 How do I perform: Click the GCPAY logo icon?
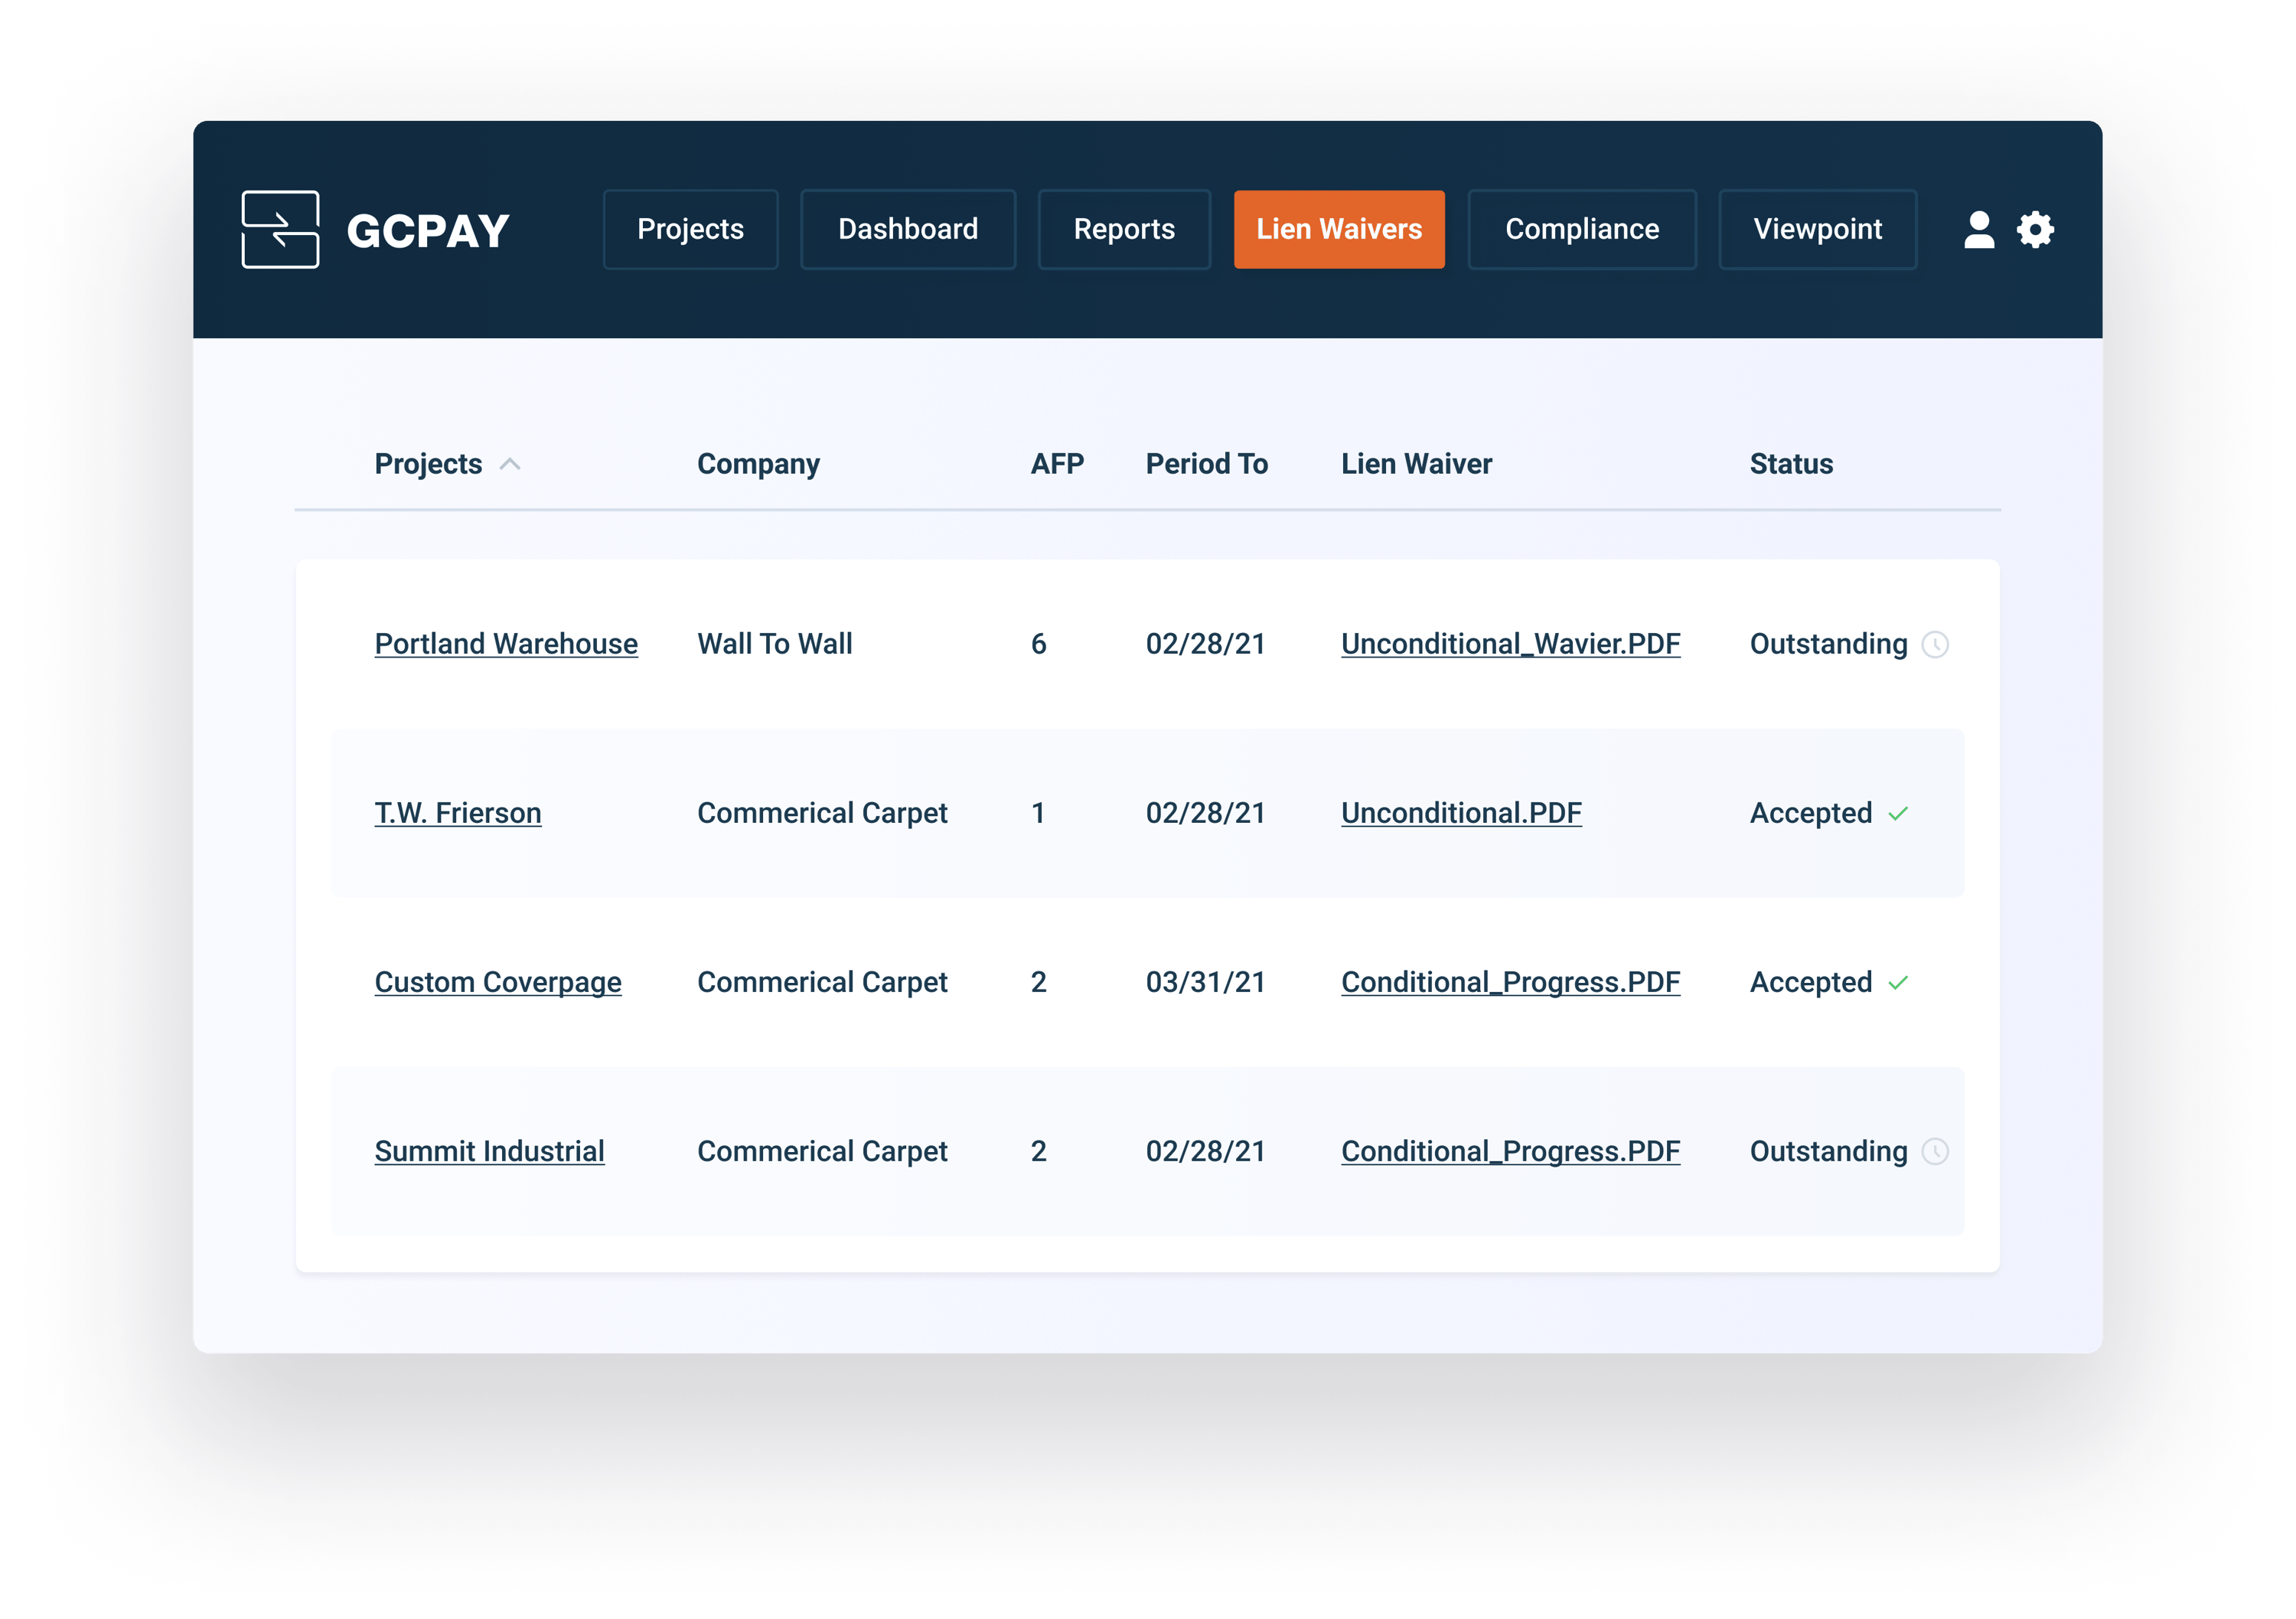(x=280, y=229)
